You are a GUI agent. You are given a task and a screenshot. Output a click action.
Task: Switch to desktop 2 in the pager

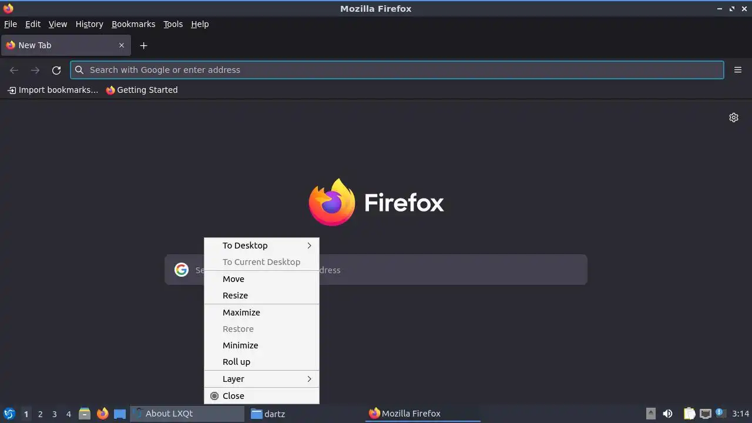[x=40, y=414]
